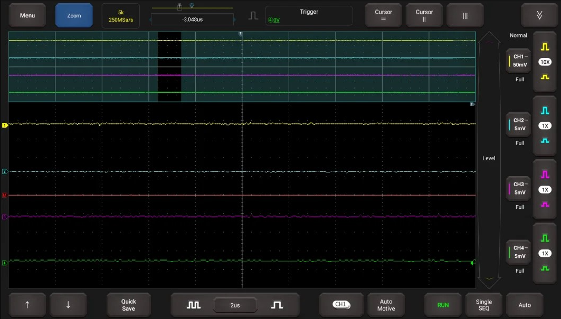Viewport: 561px width, 319px height.
Task: Open the Menu
Action: pyautogui.click(x=27, y=16)
